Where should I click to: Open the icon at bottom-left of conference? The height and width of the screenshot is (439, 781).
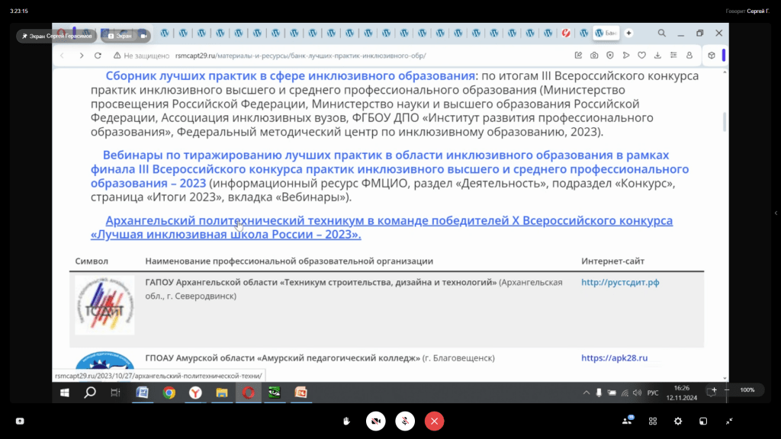point(20,421)
